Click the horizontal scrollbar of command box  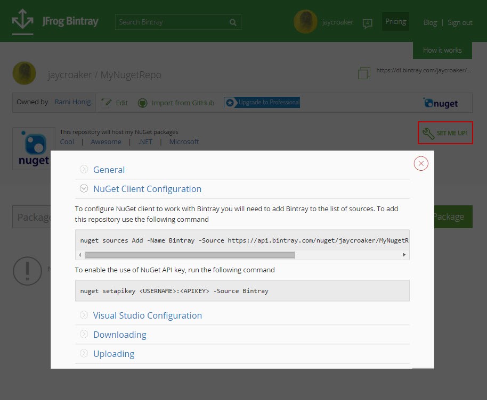[x=189, y=255]
